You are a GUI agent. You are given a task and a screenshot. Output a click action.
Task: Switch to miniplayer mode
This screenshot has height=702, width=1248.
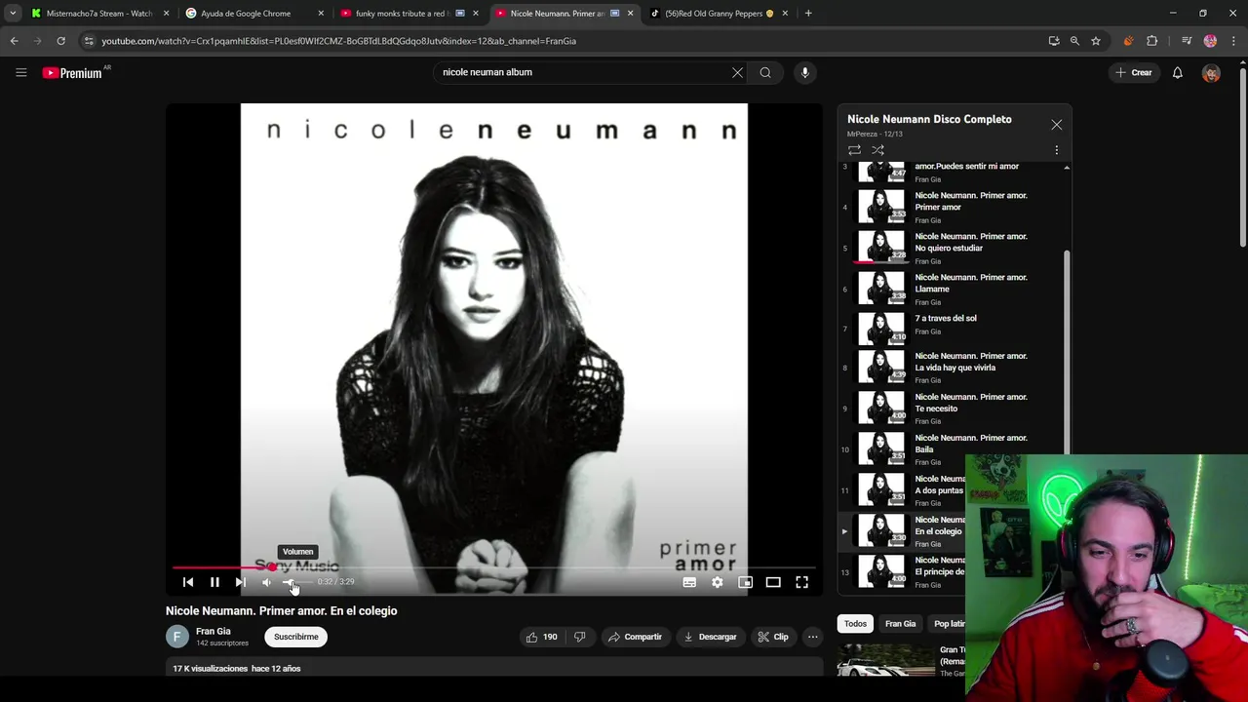click(745, 582)
